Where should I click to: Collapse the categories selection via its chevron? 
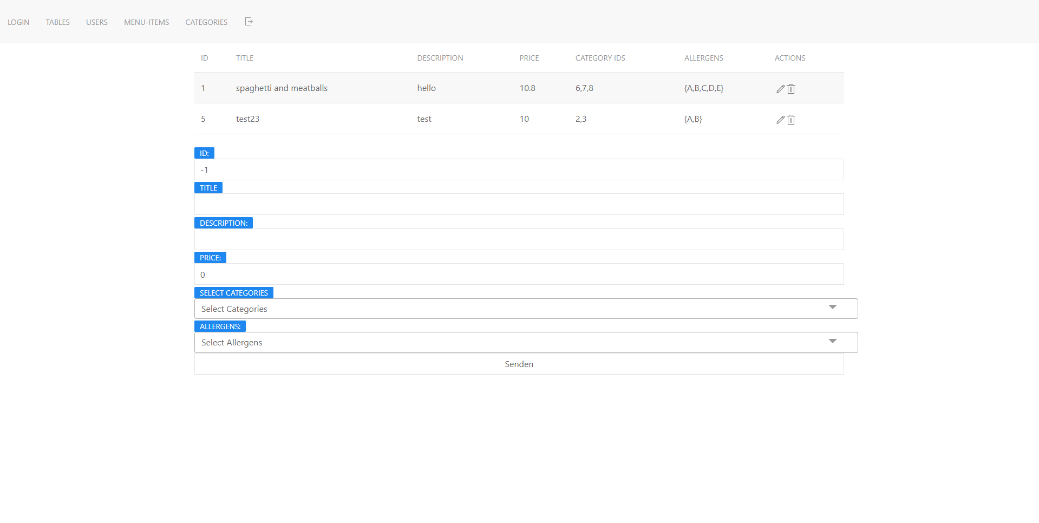(833, 308)
